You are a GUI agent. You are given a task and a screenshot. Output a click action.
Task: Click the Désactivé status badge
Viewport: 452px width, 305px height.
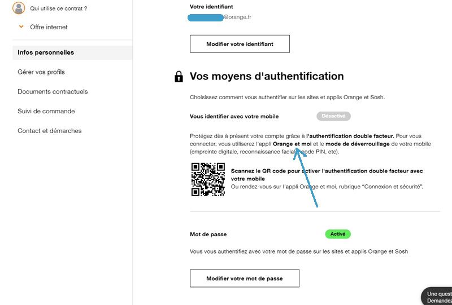pos(334,116)
